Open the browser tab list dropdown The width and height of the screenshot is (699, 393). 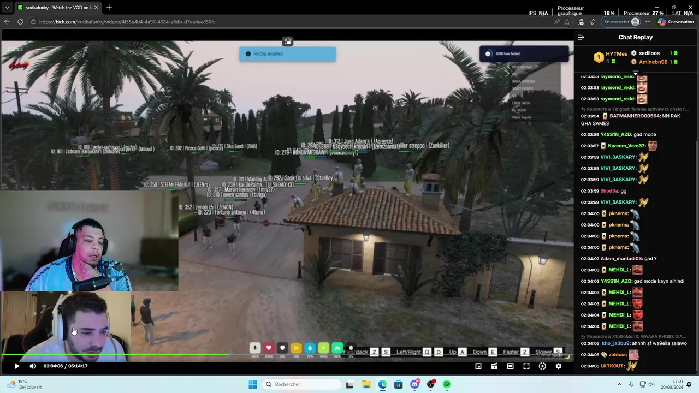7,7
